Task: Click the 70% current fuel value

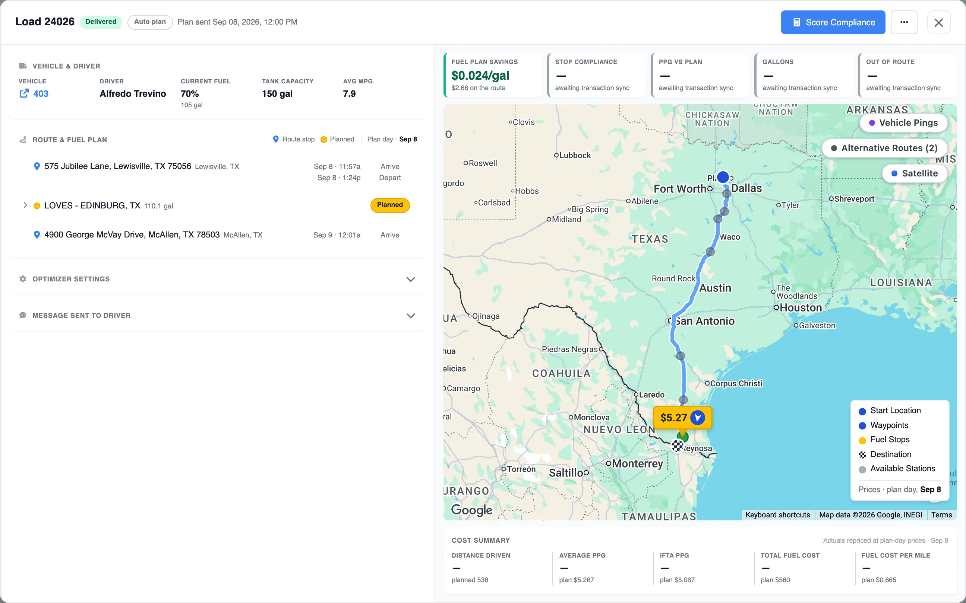Action: pyautogui.click(x=190, y=94)
